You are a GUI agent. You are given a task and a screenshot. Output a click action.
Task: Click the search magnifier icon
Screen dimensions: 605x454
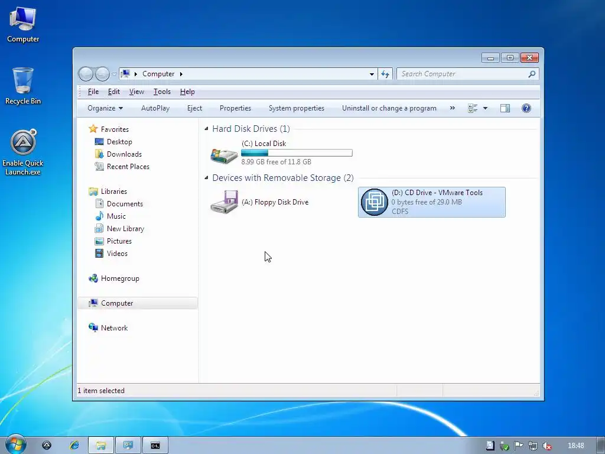[532, 74]
